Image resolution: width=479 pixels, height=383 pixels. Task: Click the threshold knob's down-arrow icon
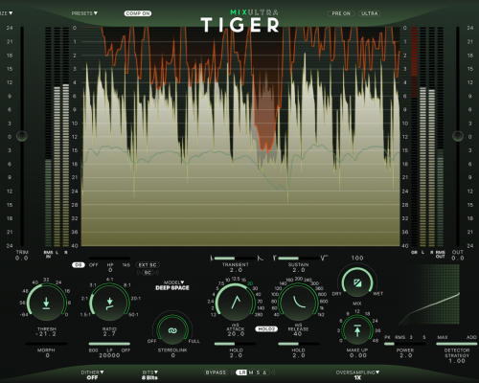point(46,304)
